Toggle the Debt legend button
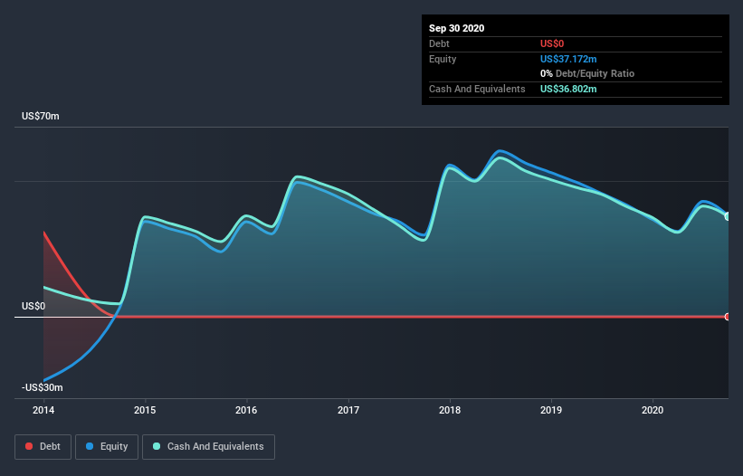 pos(43,447)
